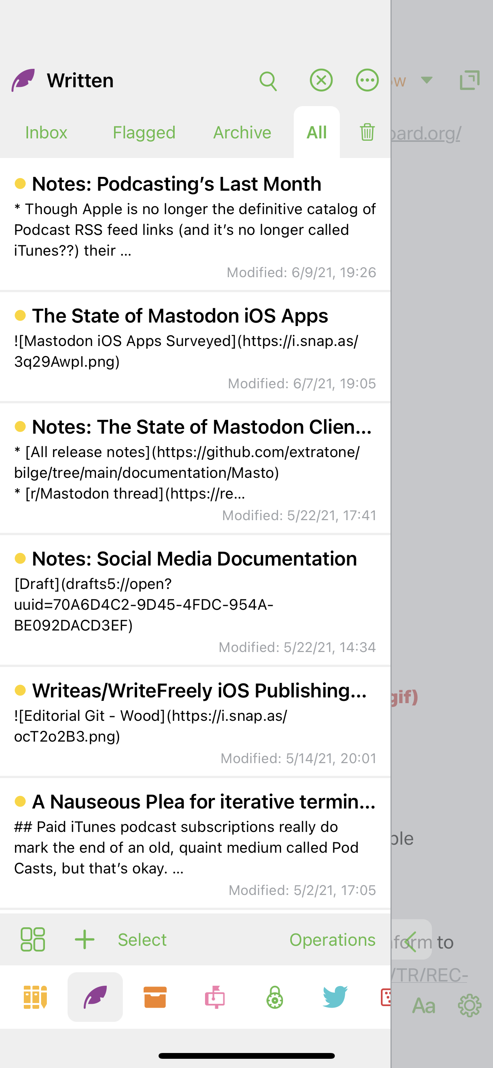Open the Operations menu
This screenshot has height=1068, width=493.
point(333,940)
